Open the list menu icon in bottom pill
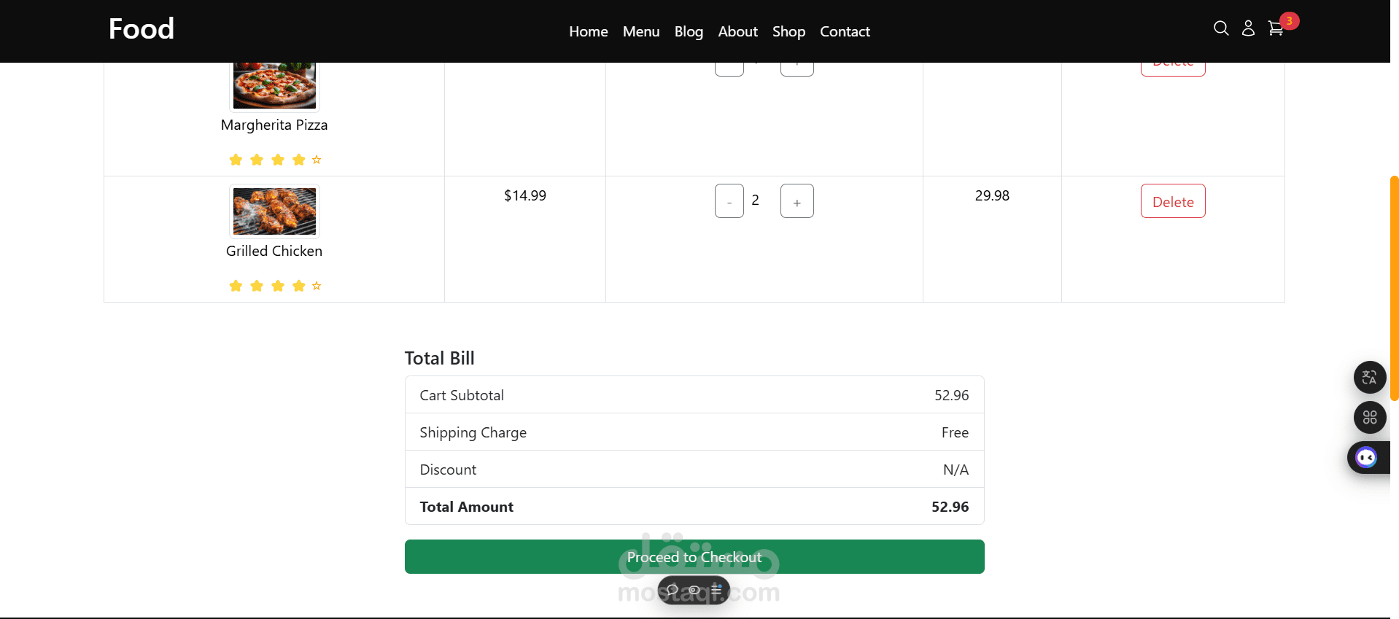This screenshot has height=619, width=1399. 716,590
